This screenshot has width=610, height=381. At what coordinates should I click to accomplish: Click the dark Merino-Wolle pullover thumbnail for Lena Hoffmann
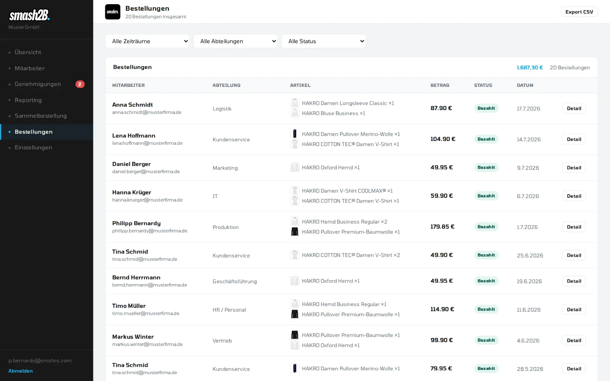295,134
